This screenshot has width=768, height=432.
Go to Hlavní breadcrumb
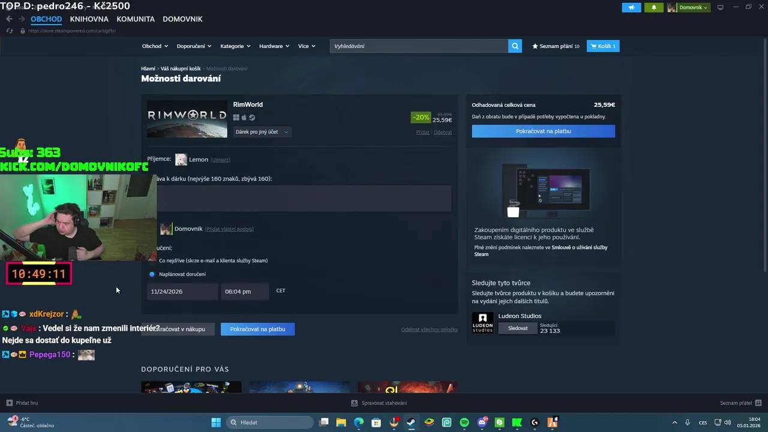point(148,69)
